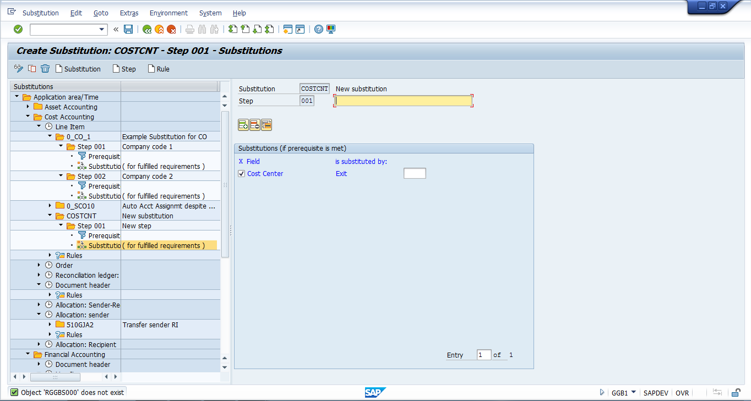This screenshot has width=751, height=401.
Task: Click the double-chevron collapse command field
Action: (x=116, y=30)
